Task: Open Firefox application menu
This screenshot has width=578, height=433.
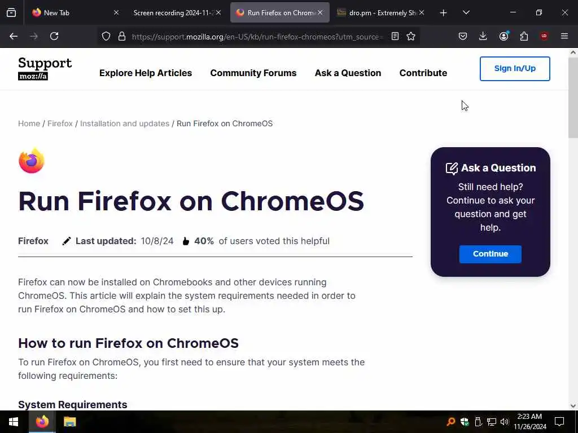Action: click(564, 36)
